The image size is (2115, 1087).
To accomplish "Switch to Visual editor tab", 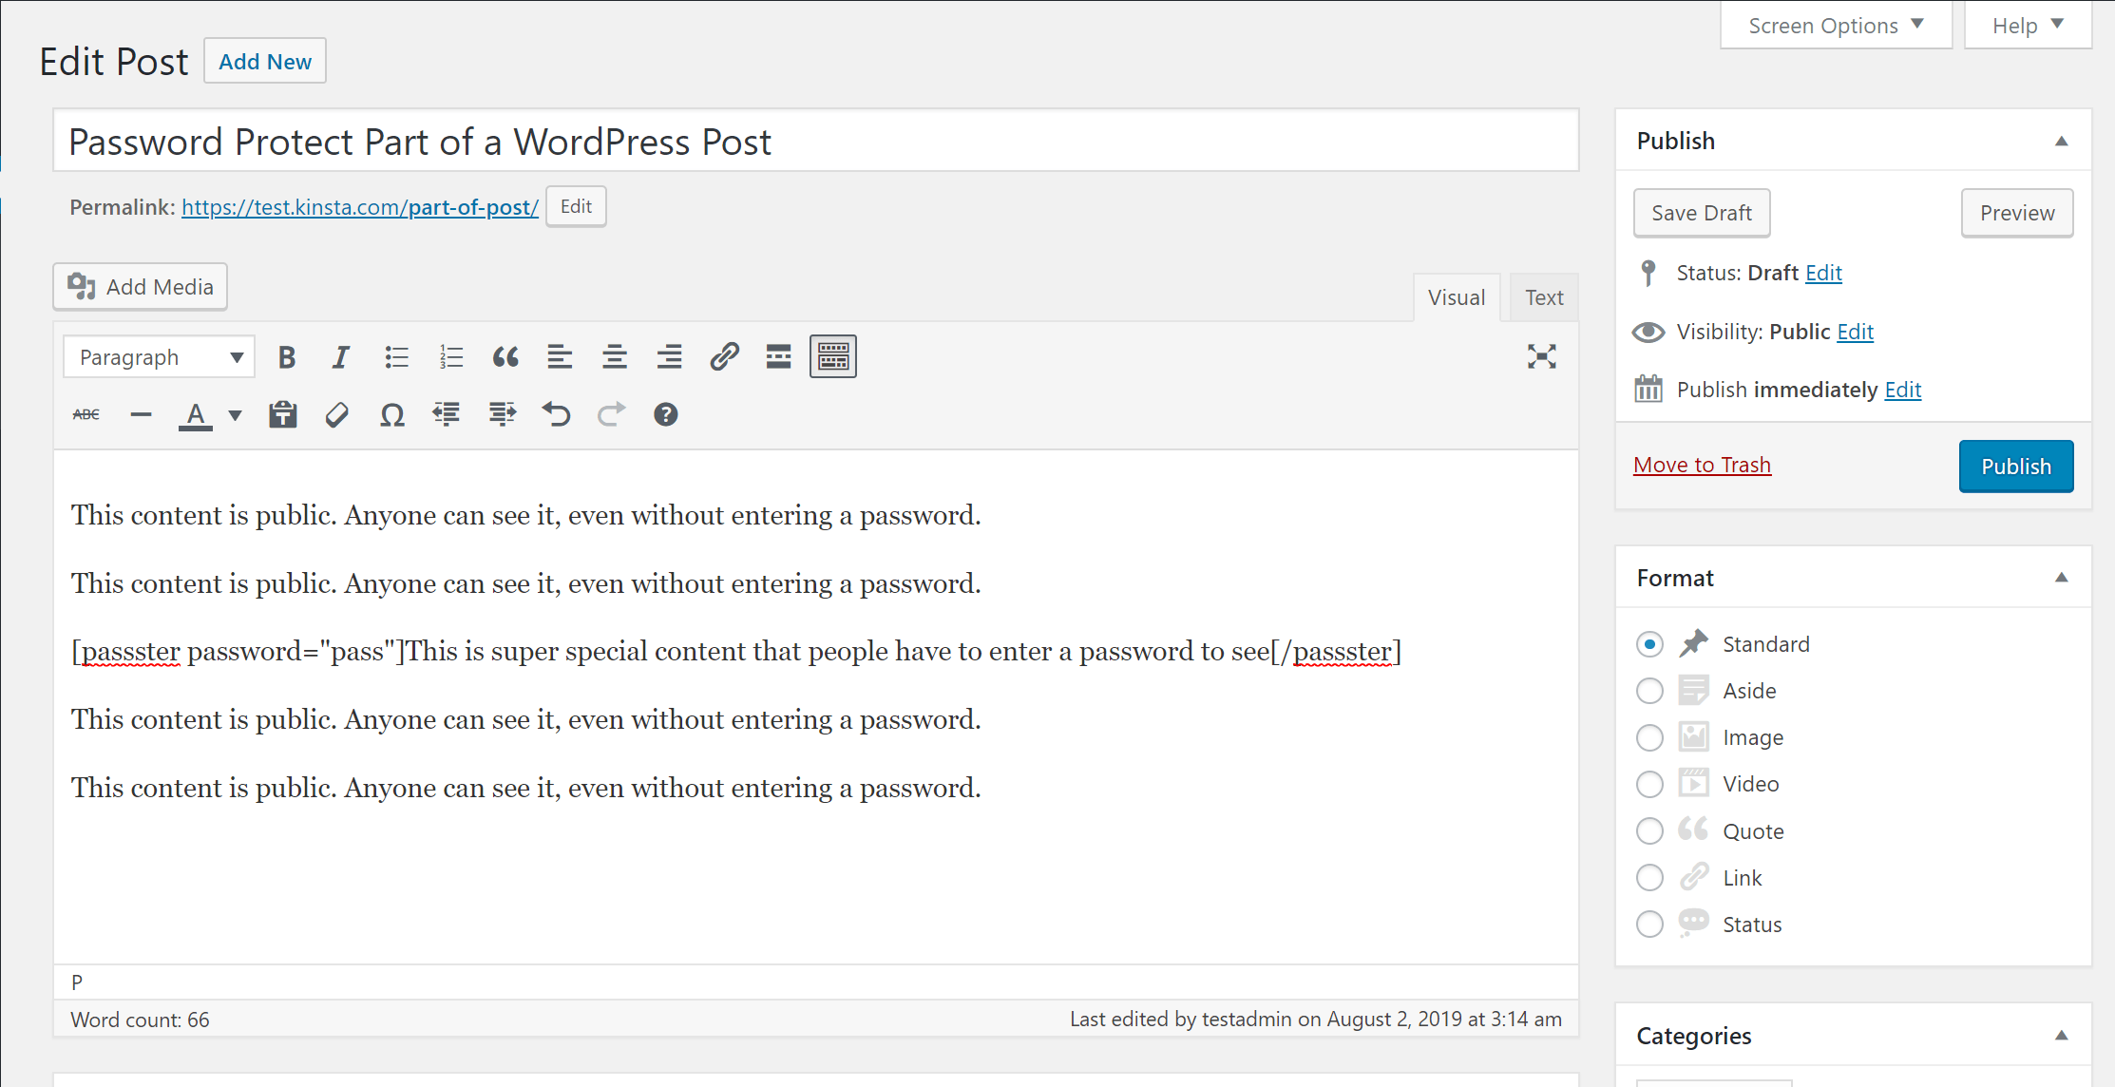I will [1457, 296].
